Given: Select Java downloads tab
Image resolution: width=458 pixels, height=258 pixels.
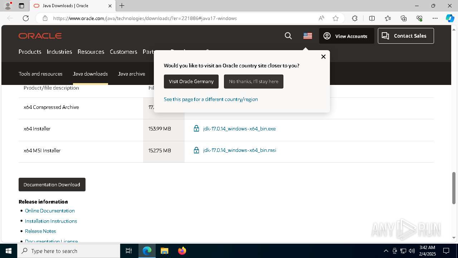Looking at the screenshot, I should (90, 74).
